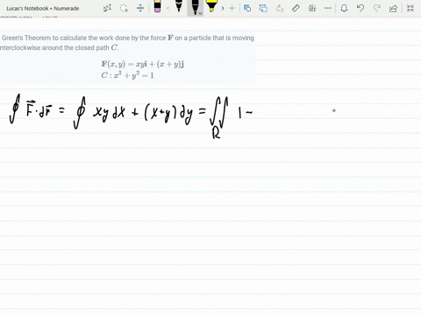Pick the first black pen
This screenshot has height=315, width=421.
pyautogui.click(x=179, y=6)
